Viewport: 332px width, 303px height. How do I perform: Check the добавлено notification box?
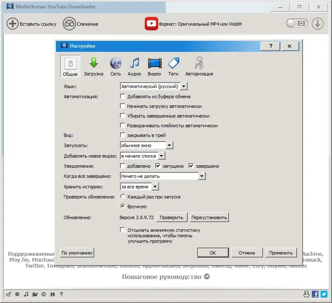[122, 166]
